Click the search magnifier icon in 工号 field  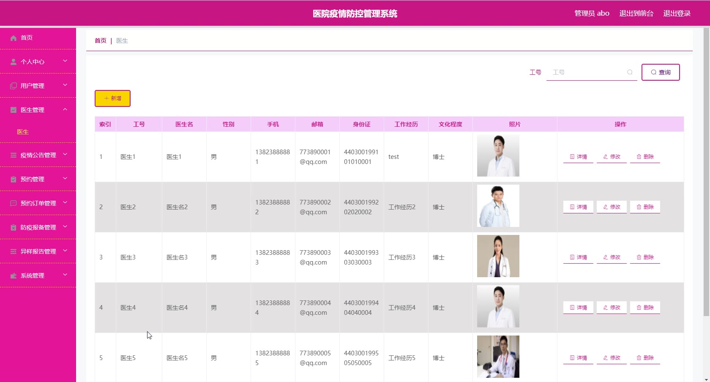[x=630, y=72]
